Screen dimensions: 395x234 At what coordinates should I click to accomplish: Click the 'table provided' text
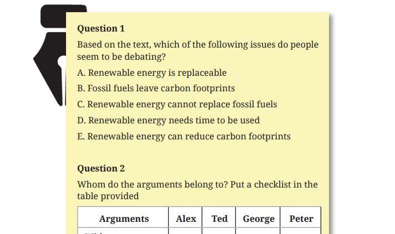click(x=108, y=196)
